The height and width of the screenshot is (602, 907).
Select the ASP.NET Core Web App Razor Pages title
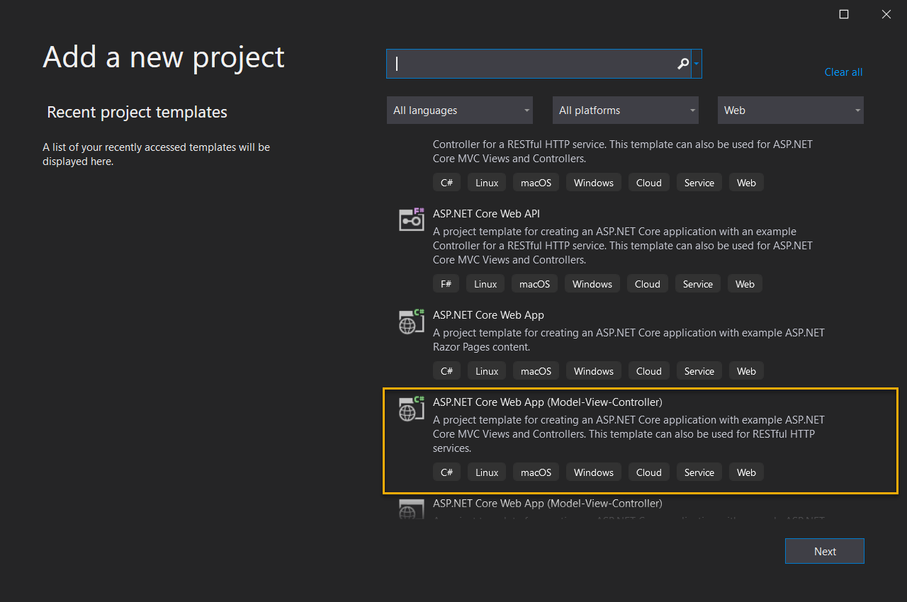point(488,315)
